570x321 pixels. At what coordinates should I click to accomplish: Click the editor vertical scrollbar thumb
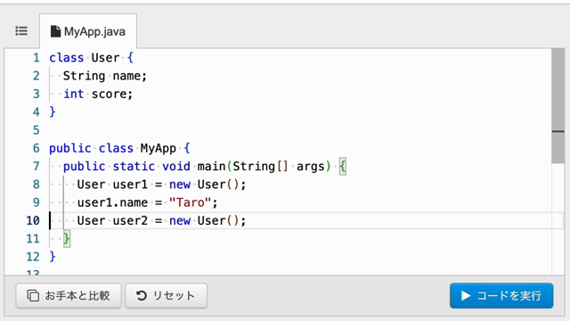tap(558, 105)
